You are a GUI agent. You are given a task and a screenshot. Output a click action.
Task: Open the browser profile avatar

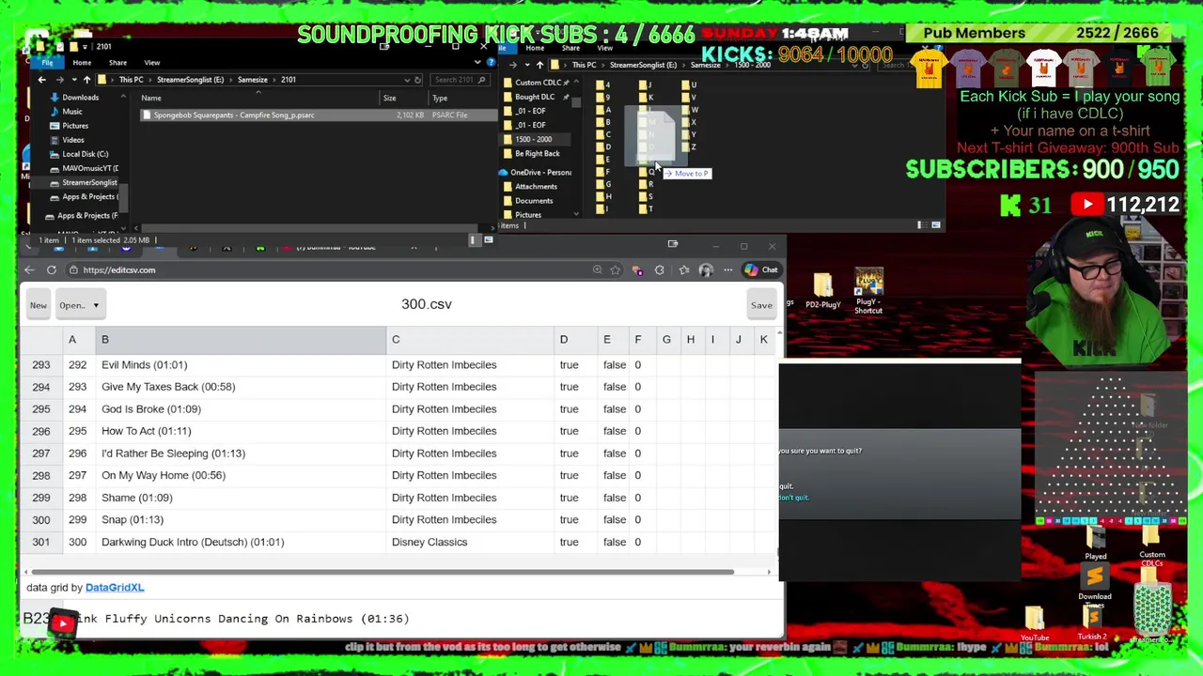[706, 270]
